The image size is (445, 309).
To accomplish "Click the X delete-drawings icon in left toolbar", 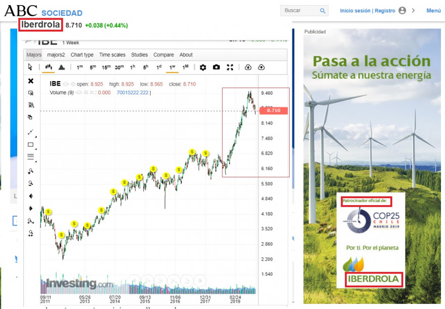I will pos(31,81).
